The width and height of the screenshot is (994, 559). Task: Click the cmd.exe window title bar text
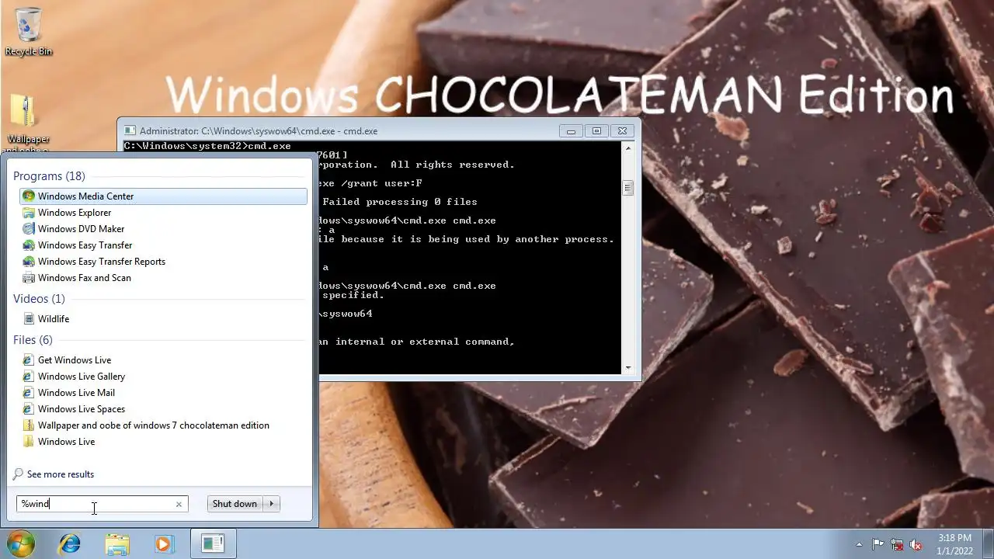click(x=259, y=131)
